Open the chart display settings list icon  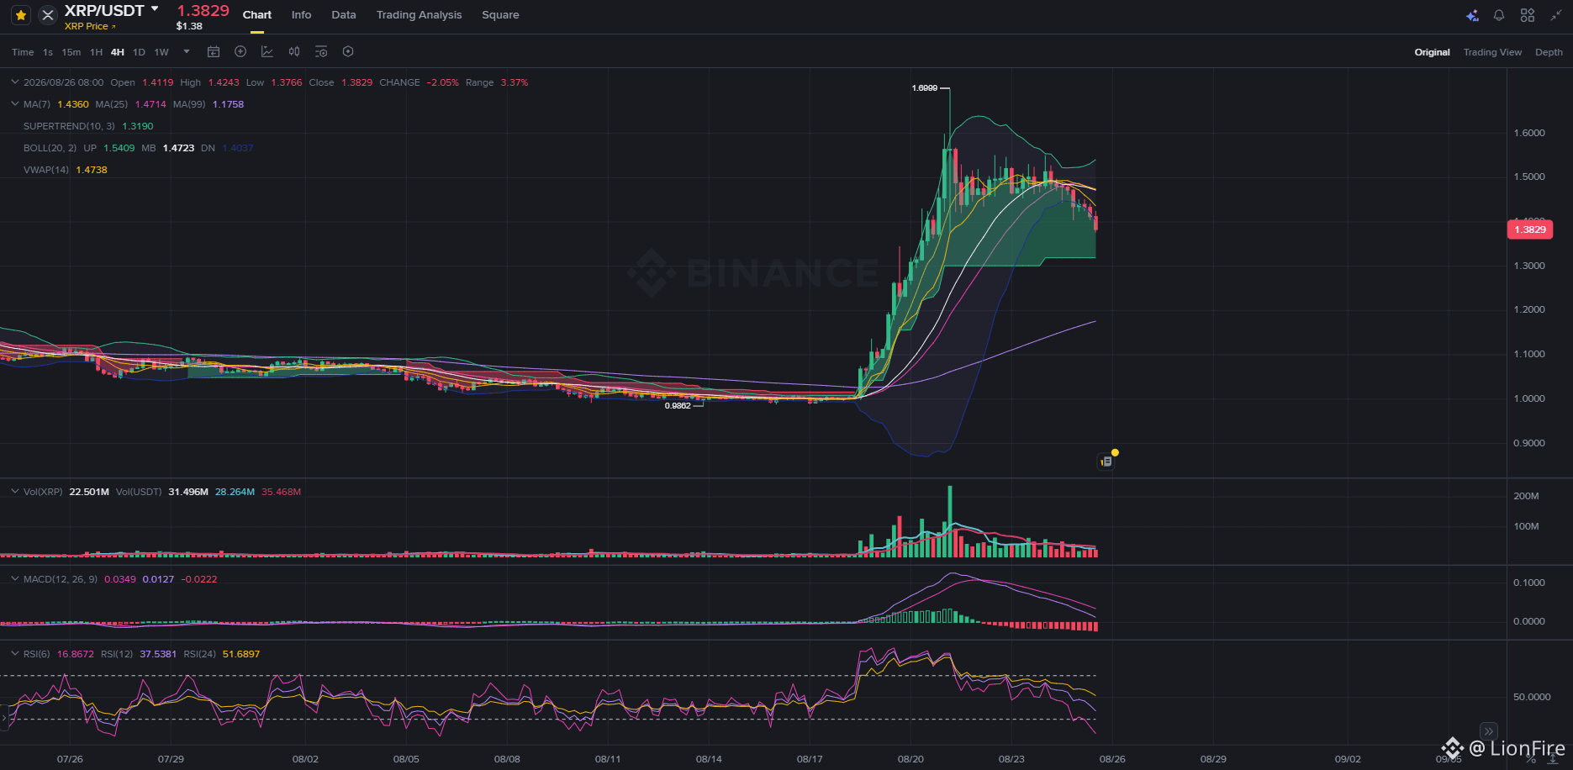[x=321, y=52]
